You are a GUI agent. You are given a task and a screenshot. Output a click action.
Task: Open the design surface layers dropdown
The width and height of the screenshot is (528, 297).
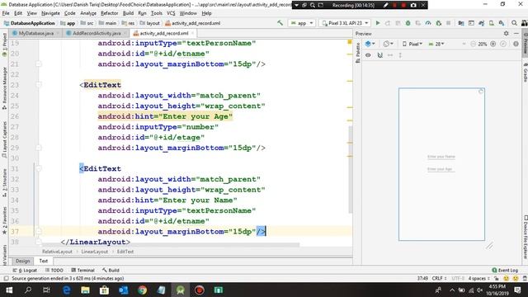coord(370,44)
